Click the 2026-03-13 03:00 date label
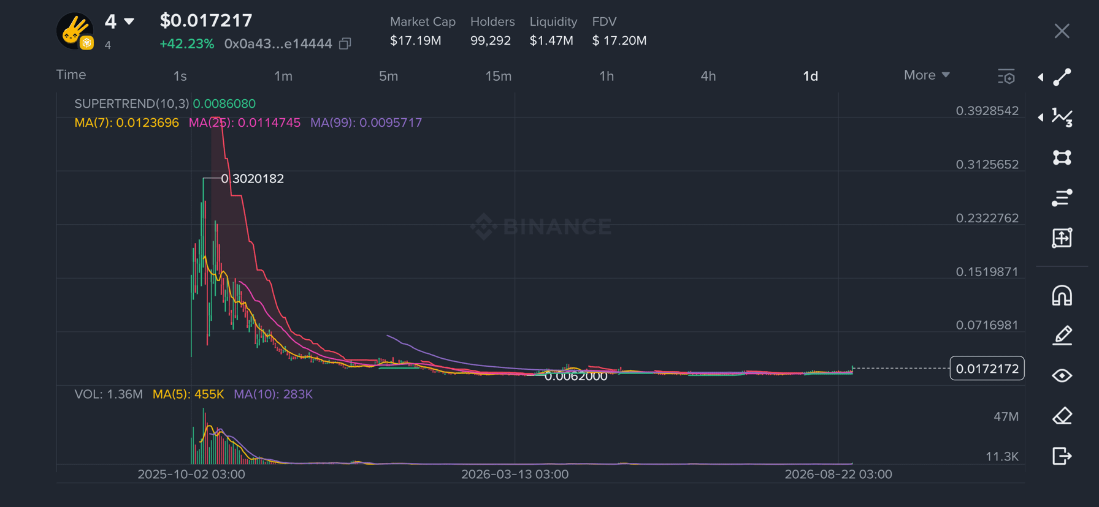This screenshot has width=1099, height=507. pos(515,474)
